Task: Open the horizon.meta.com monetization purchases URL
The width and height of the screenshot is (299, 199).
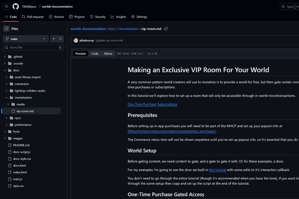Action: point(172,131)
